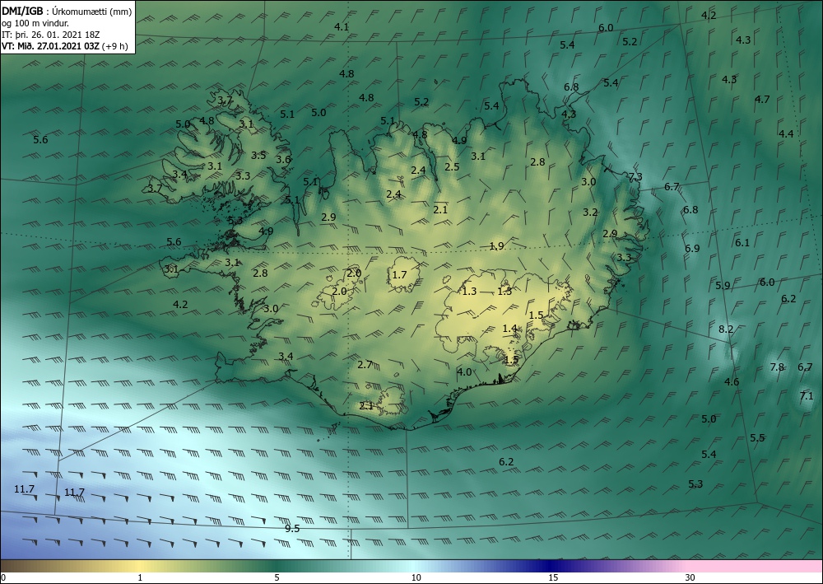The height and width of the screenshot is (584, 823).
Task: Click the 4.7 value on the map
Action: pos(762,100)
